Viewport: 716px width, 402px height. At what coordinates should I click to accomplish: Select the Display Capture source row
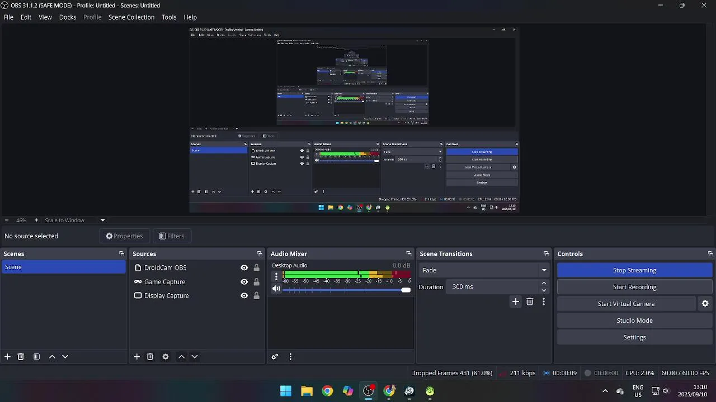(x=197, y=296)
